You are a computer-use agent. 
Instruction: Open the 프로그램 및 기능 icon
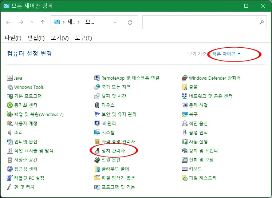97,187
